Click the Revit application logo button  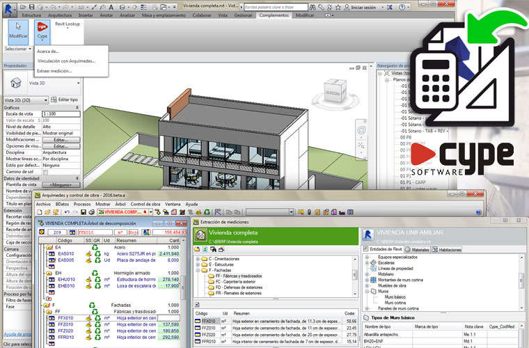(8, 7)
